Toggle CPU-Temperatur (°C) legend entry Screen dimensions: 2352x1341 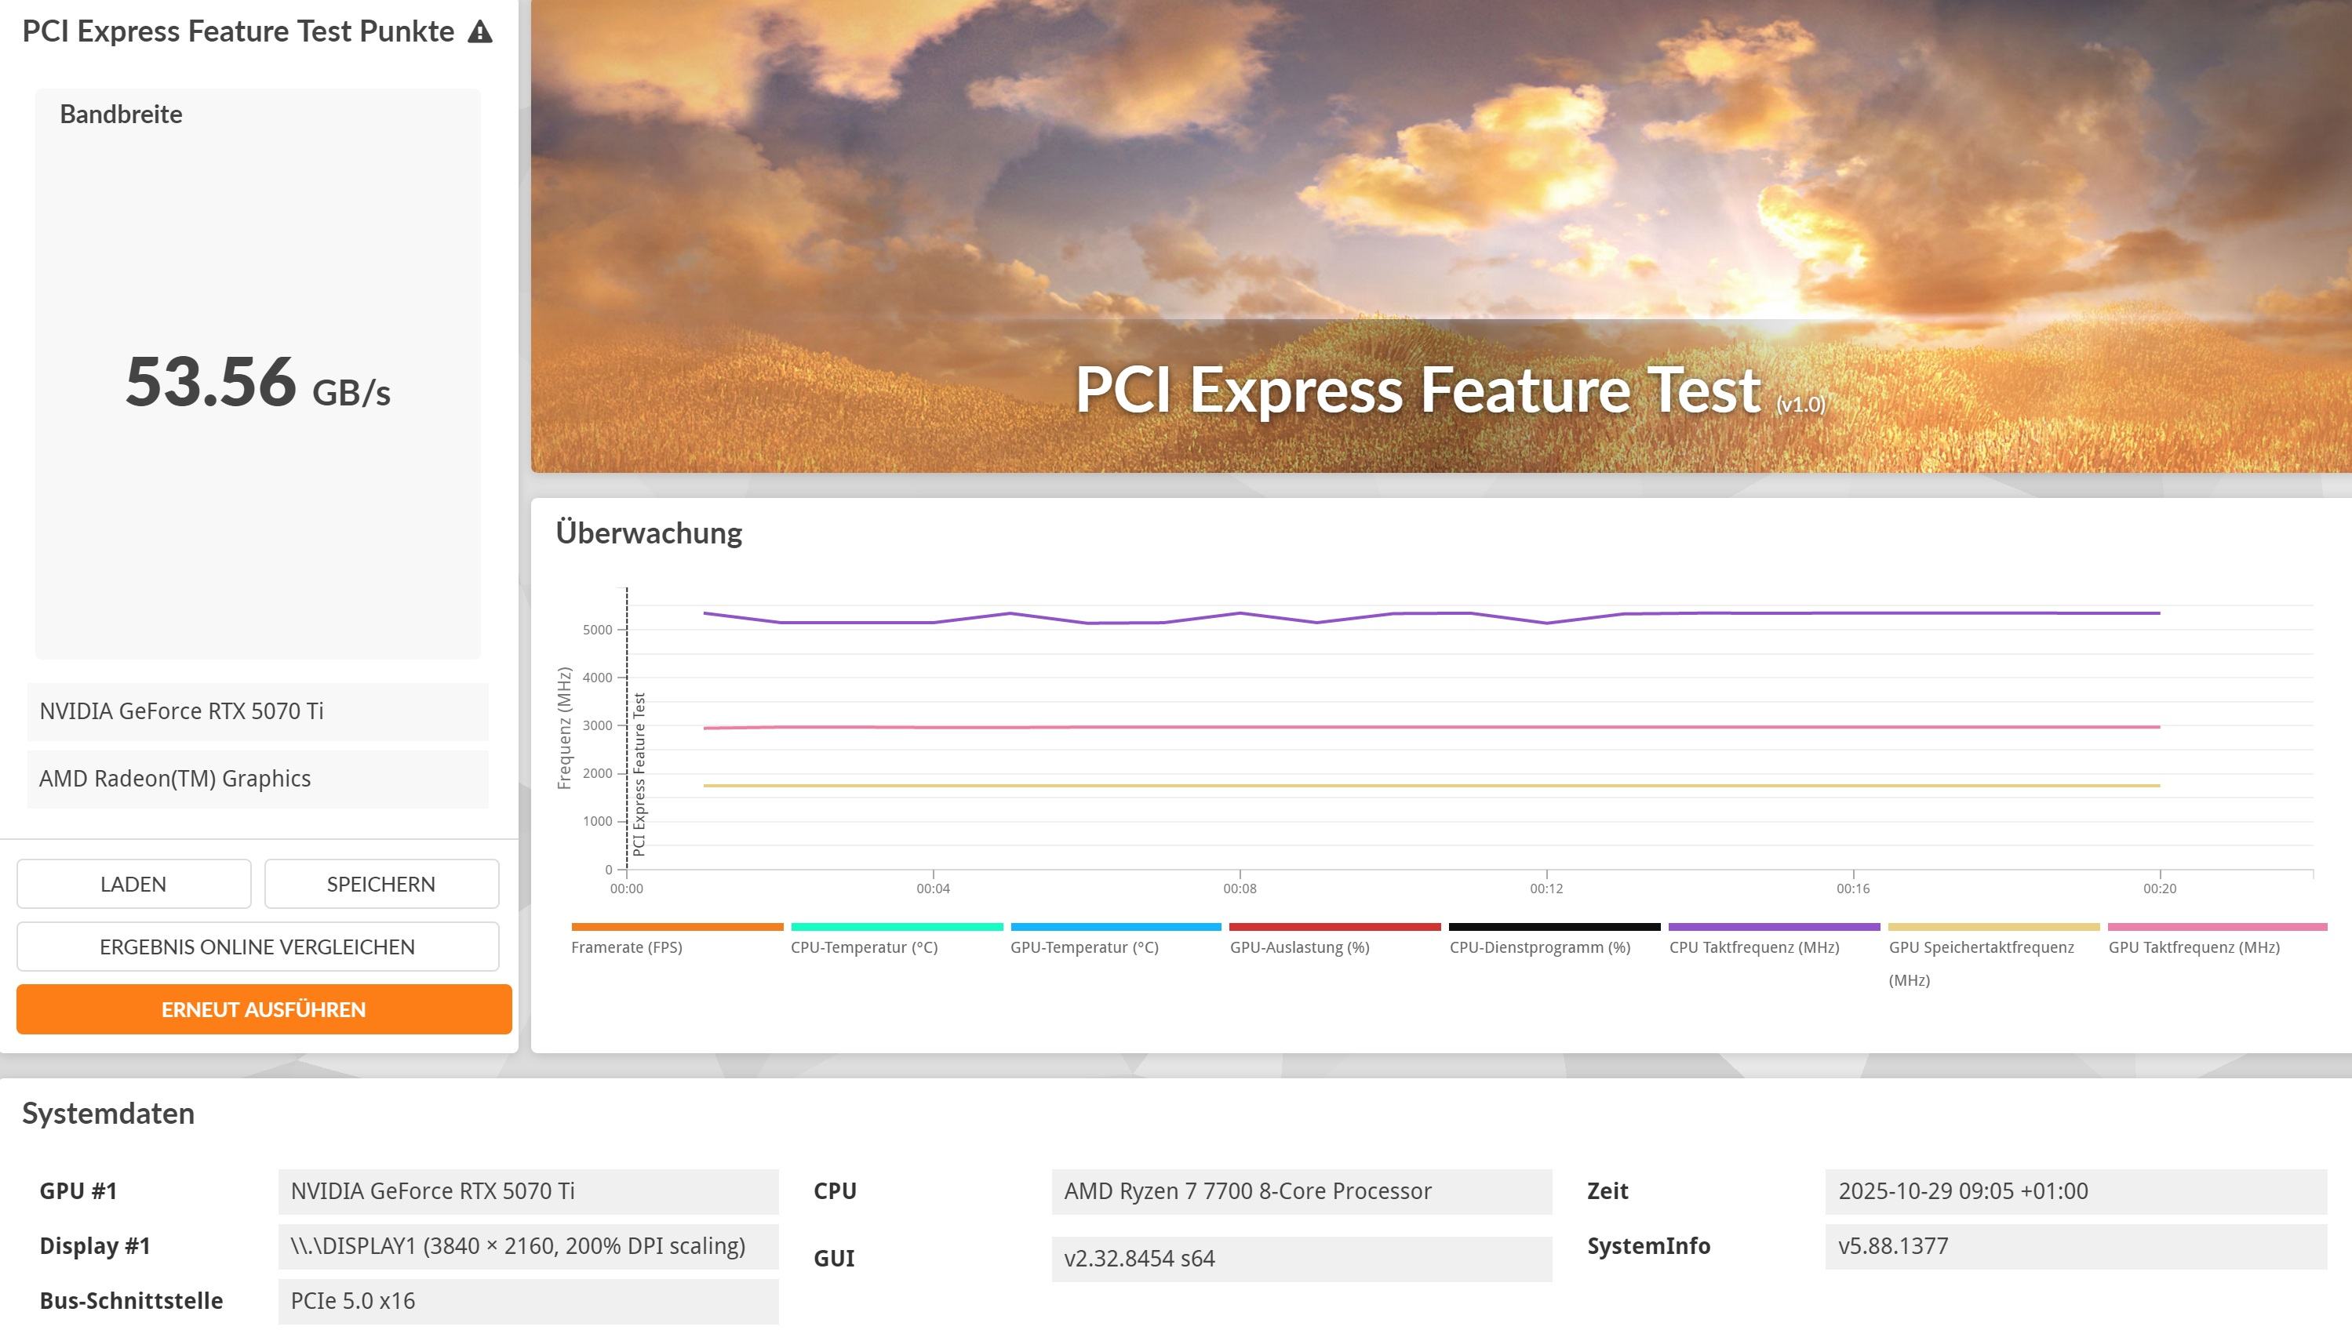pos(863,948)
